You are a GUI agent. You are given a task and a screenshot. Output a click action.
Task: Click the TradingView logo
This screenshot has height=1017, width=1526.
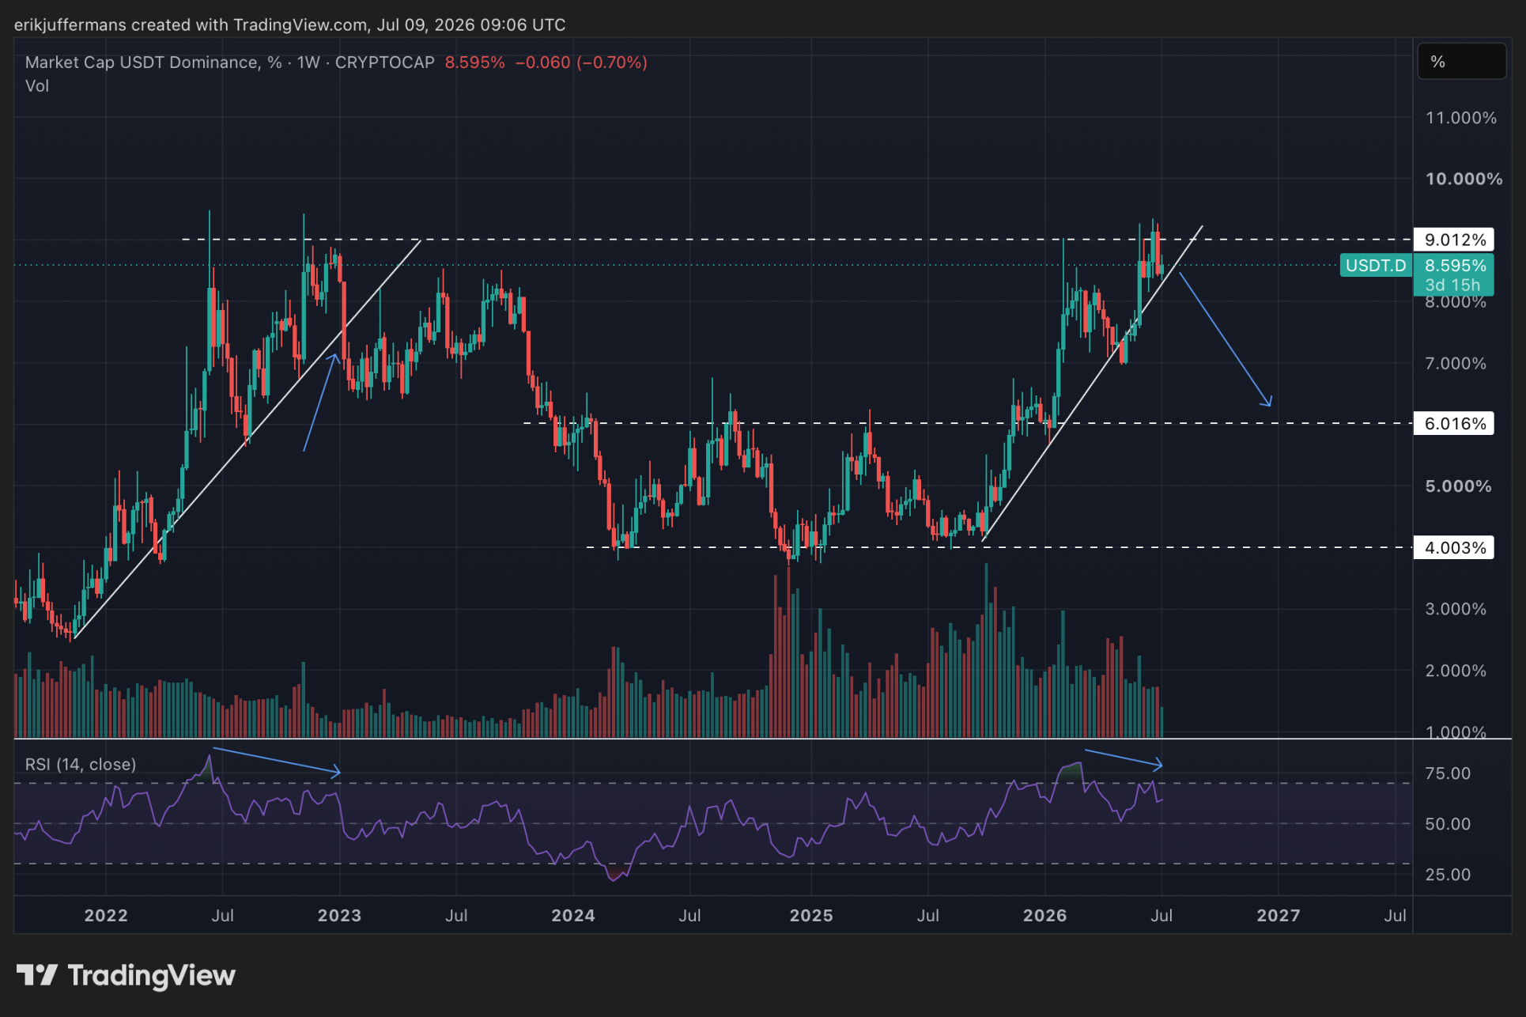pos(127,976)
